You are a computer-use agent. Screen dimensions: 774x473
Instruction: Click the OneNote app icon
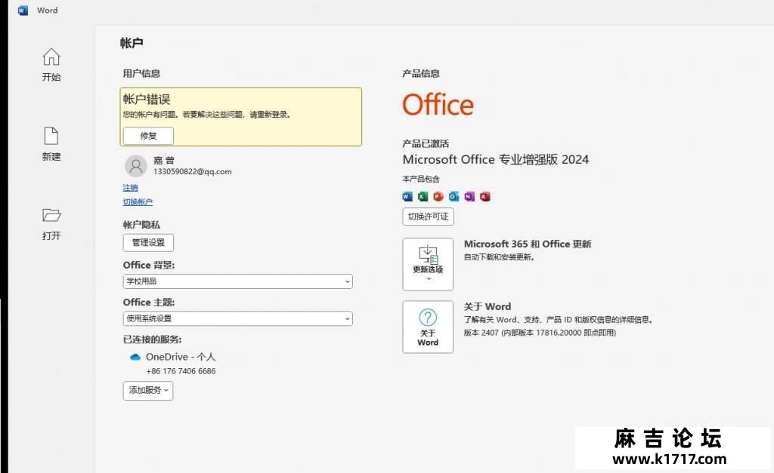coord(469,197)
